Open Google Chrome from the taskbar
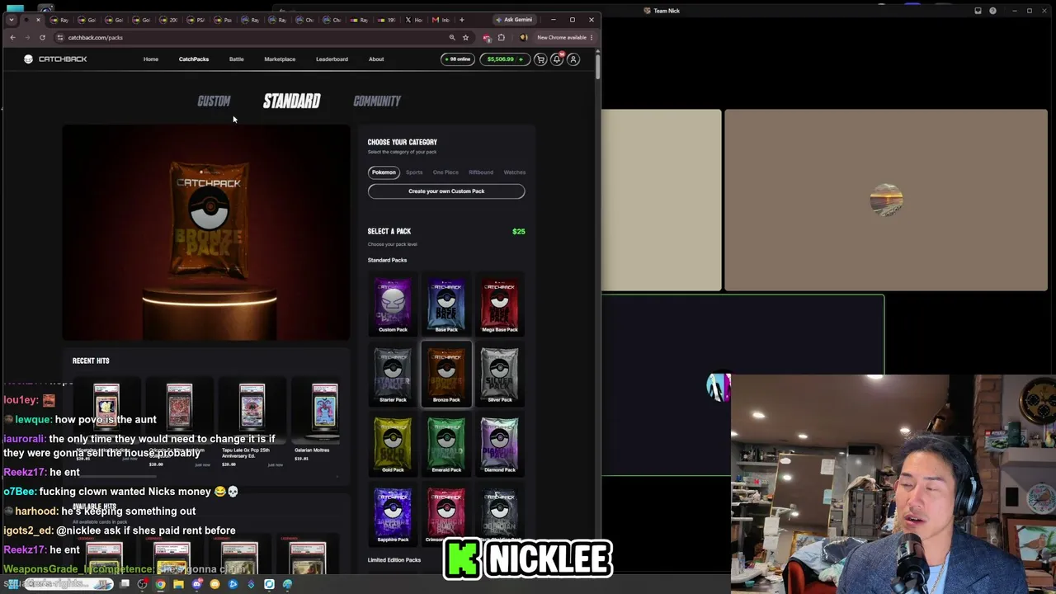This screenshot has height=594, width=1056. click(160, 584)
